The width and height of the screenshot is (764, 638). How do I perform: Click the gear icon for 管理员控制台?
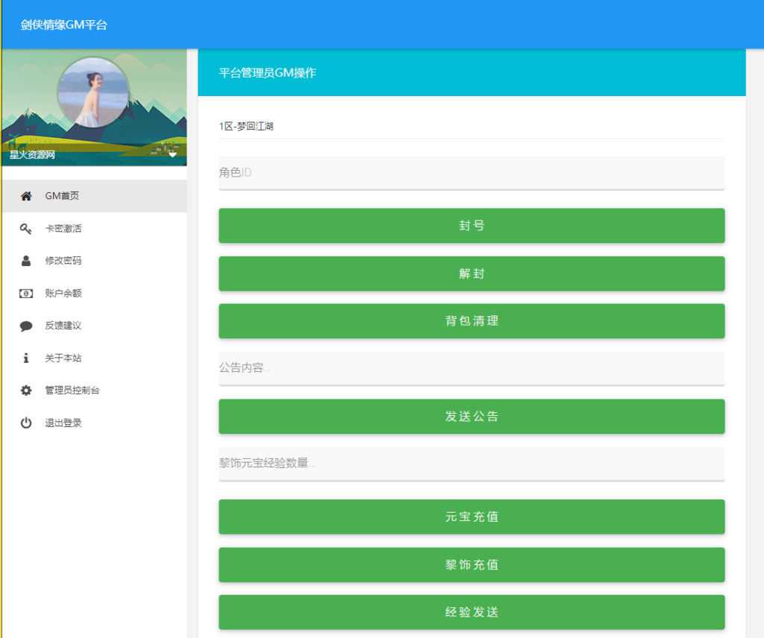click(26, 391)
